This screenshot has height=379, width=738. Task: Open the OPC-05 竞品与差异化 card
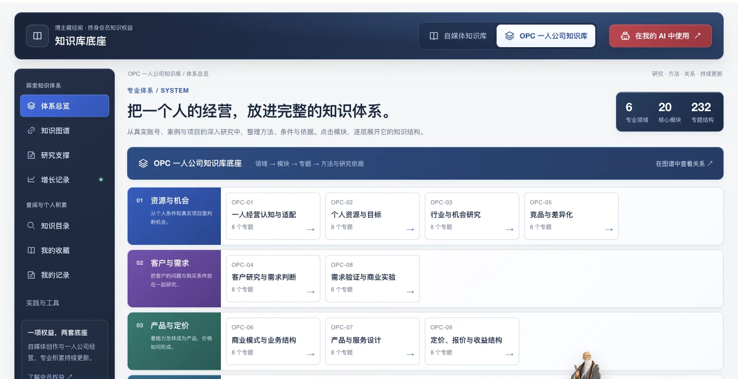[571, 216]
